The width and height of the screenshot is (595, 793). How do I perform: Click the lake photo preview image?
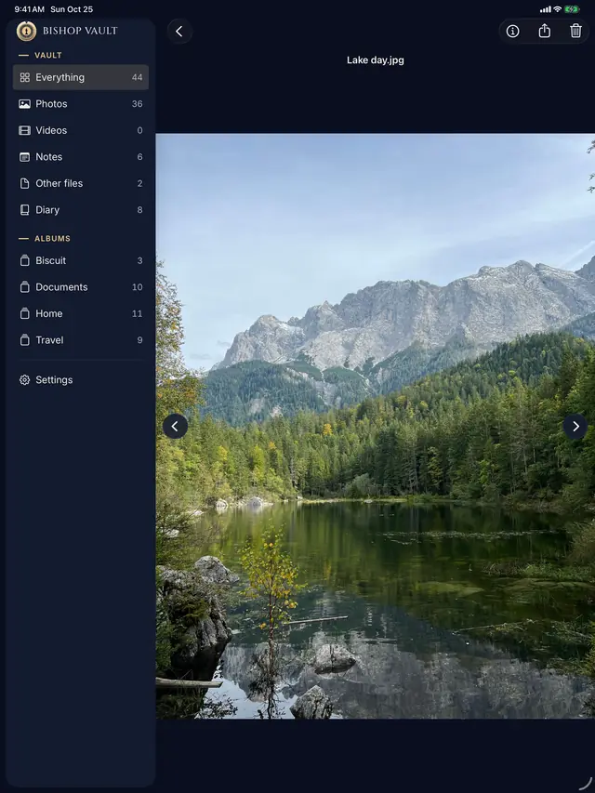pos(376,426)
